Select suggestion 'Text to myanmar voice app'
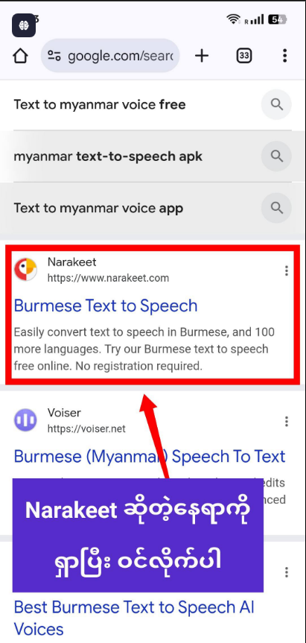This screenshot has height=643, width=306. tap(98, 208)
